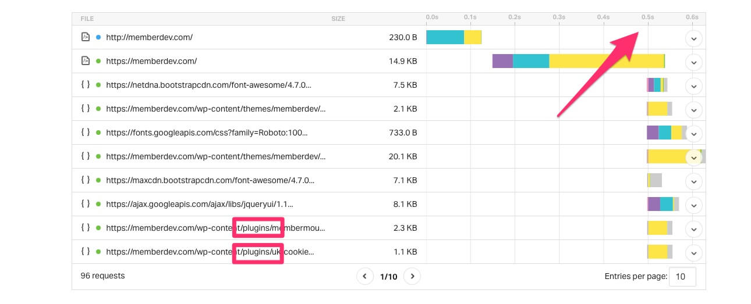Screen dimensions: 751x304
Task: Click the 7.5 KB size value
Action: [x=406, y=85]
